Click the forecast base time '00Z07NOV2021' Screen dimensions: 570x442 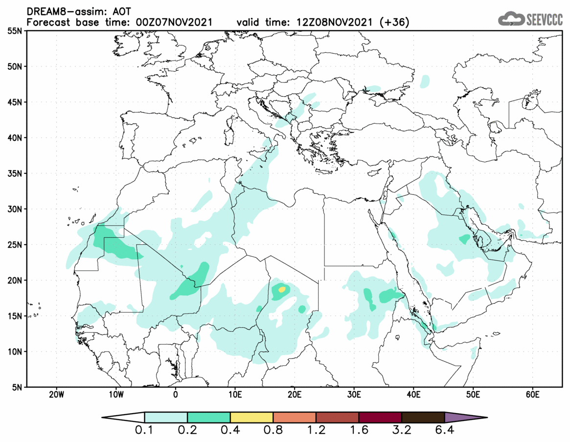(174, 22)
